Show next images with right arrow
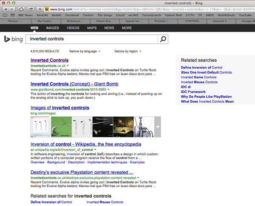This screenshot has width=255, height=206. coord(157,127)
